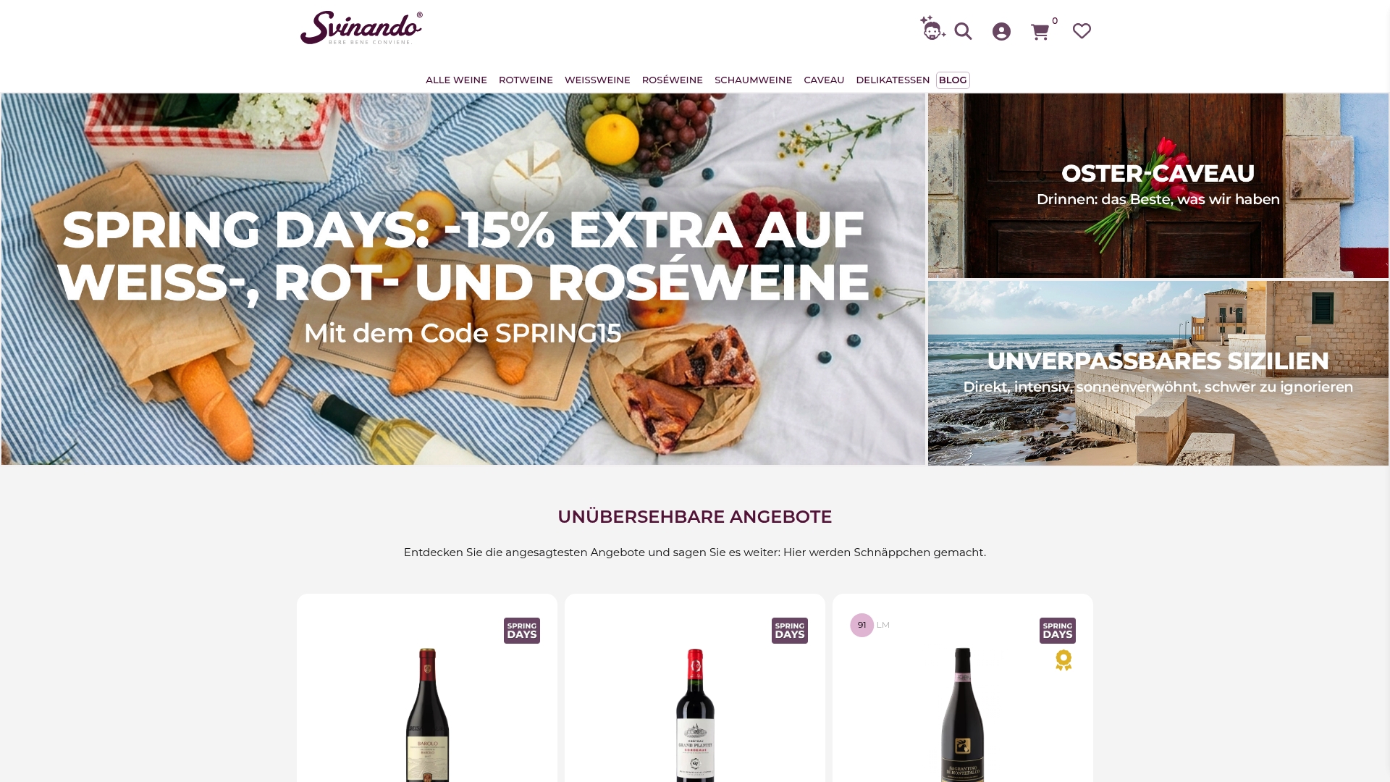Open the Spring Days SPRING15 banner
Image resolution: width=1390 pixels, height=782 pixels.
(463, 279)
